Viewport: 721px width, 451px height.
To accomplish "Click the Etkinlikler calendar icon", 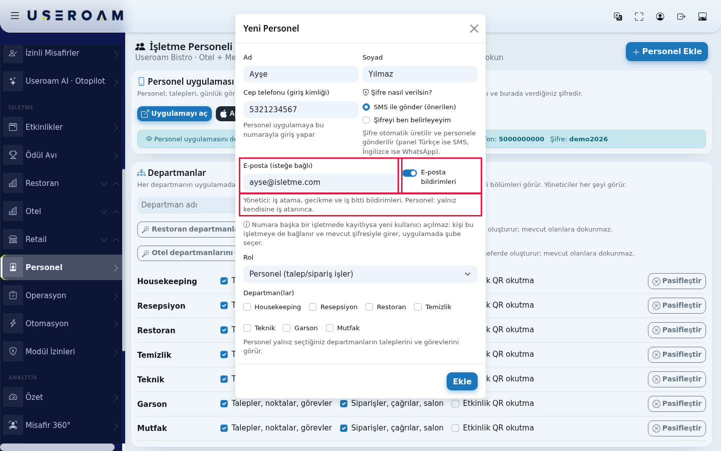I will [x=13, y=127].
